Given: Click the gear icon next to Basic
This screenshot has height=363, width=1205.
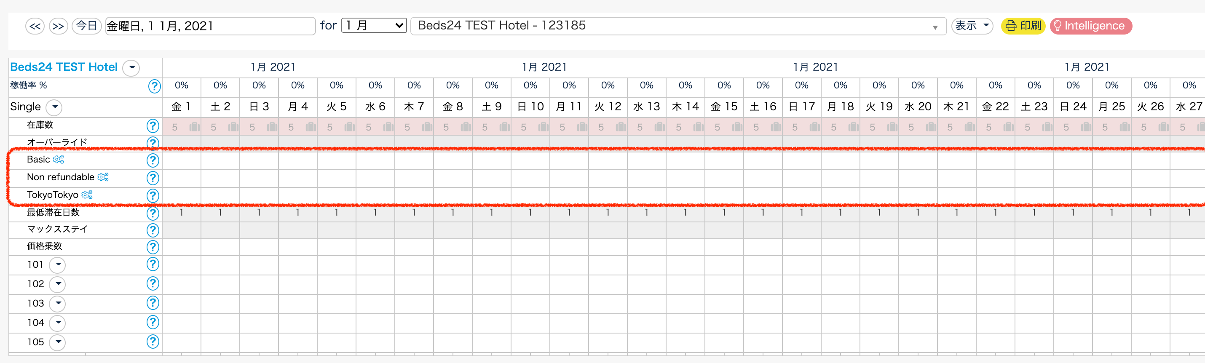Looking at the screenshot, I should click(x=59, y=160).
